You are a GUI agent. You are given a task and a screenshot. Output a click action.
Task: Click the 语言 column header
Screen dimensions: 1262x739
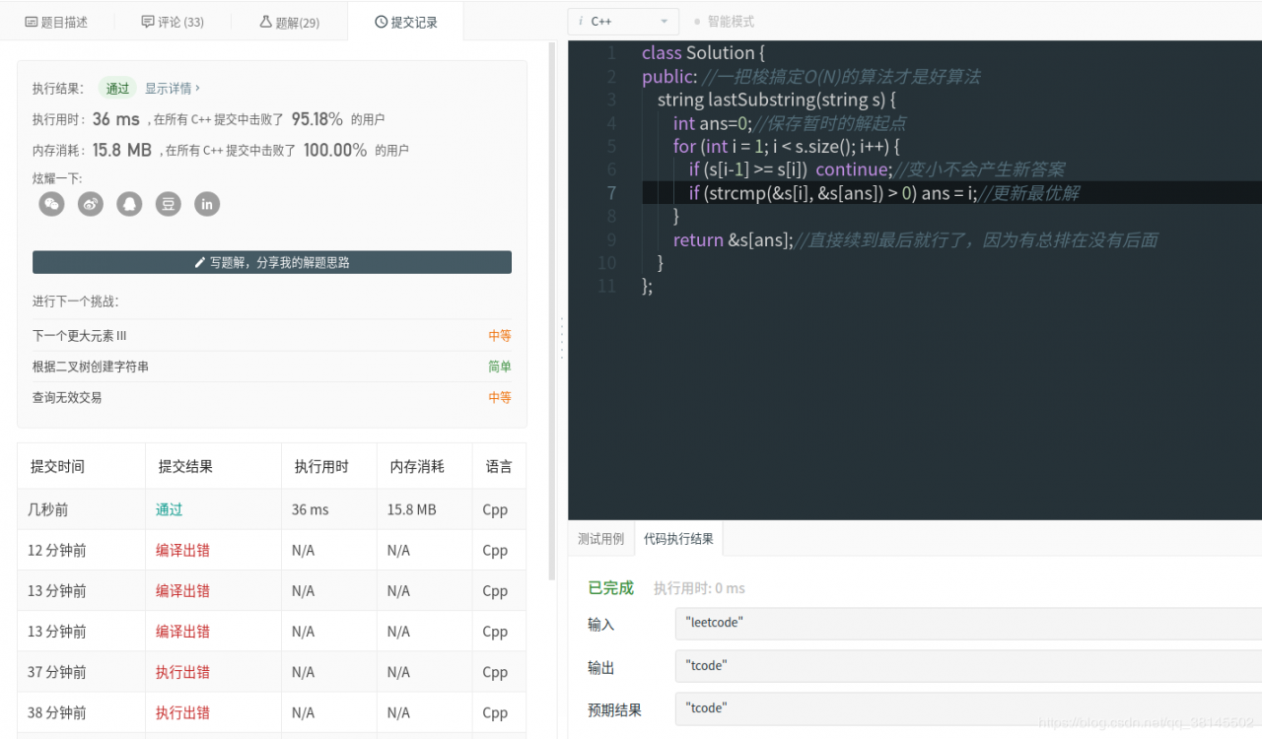click(x=499, y=467)
